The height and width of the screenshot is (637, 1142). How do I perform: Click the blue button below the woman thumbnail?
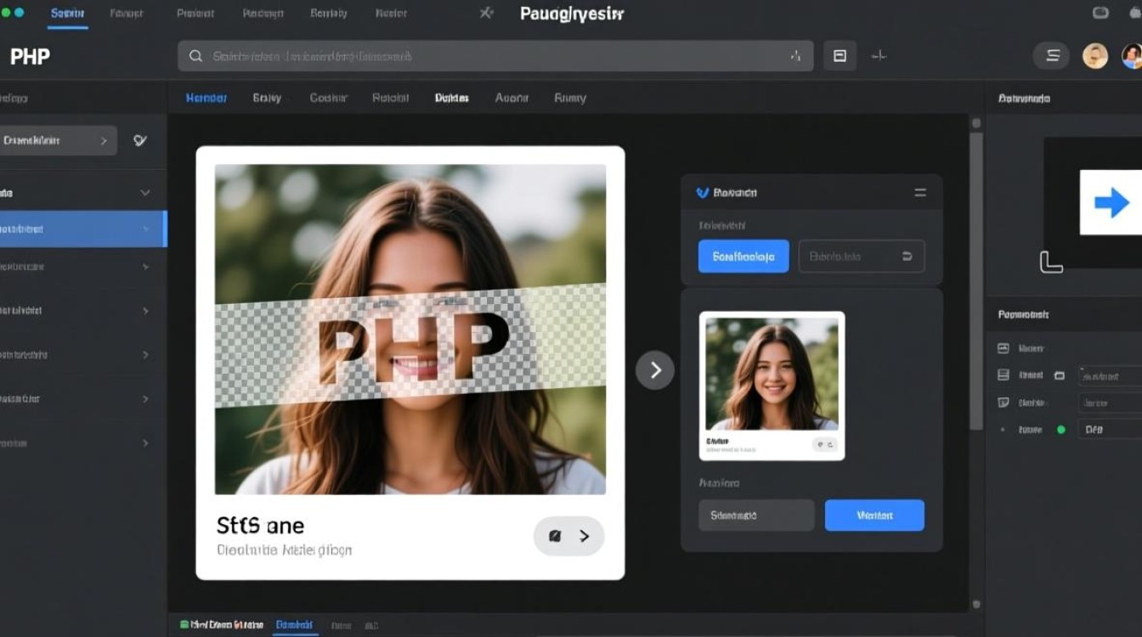pos(873,515)
